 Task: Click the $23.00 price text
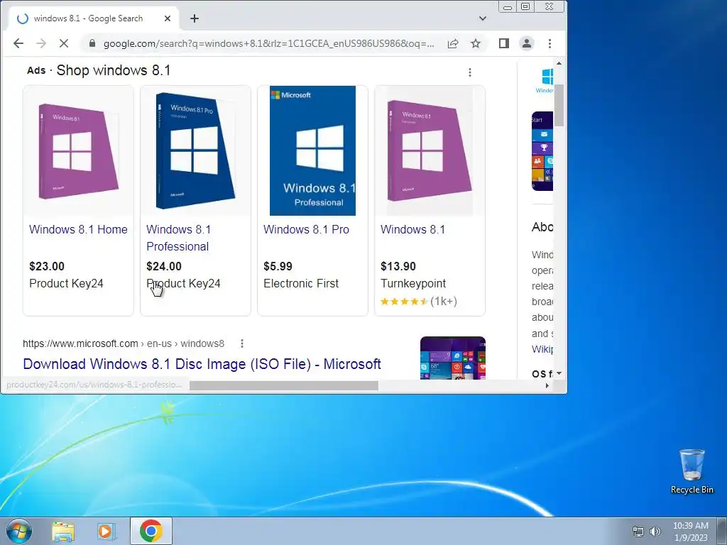point(47,267)
